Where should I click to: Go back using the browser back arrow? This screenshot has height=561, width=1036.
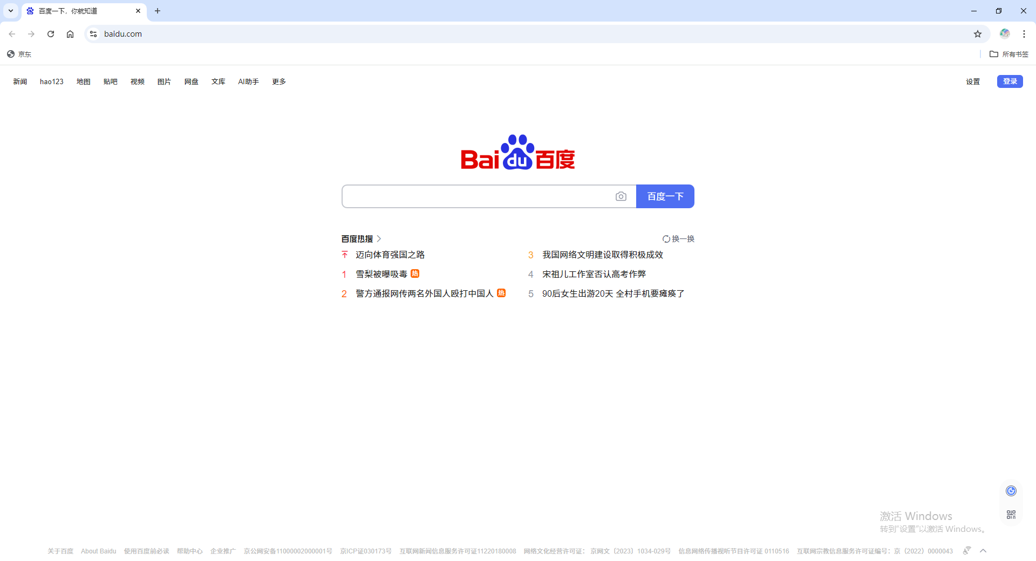pos(12,34)
